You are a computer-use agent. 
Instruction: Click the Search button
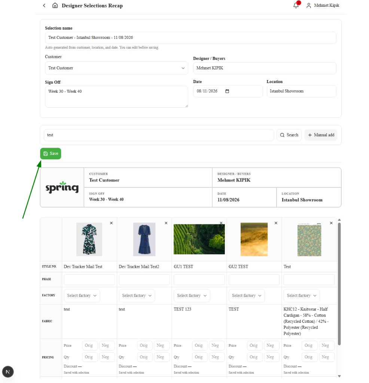(x=289, y=135)
